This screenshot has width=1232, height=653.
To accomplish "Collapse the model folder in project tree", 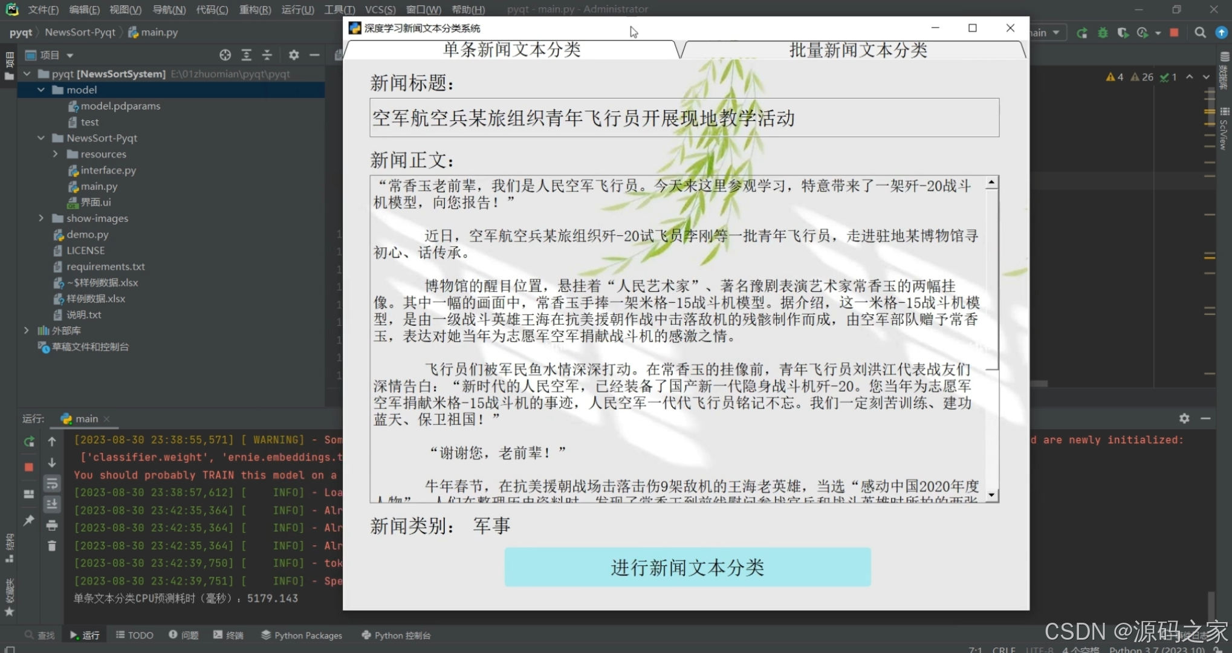I will pos(41,89).
